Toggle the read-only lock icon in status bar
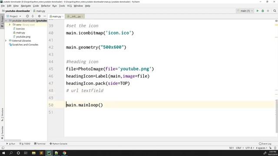Image resolution: width=278 pixels, height=156 pixels. (x=270, y=148)
